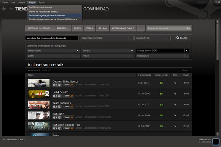The height and width of the screenshot is (147, 221).
Task: Open the Counter-Strike: Source title link
Action: (x=65, y=81)
